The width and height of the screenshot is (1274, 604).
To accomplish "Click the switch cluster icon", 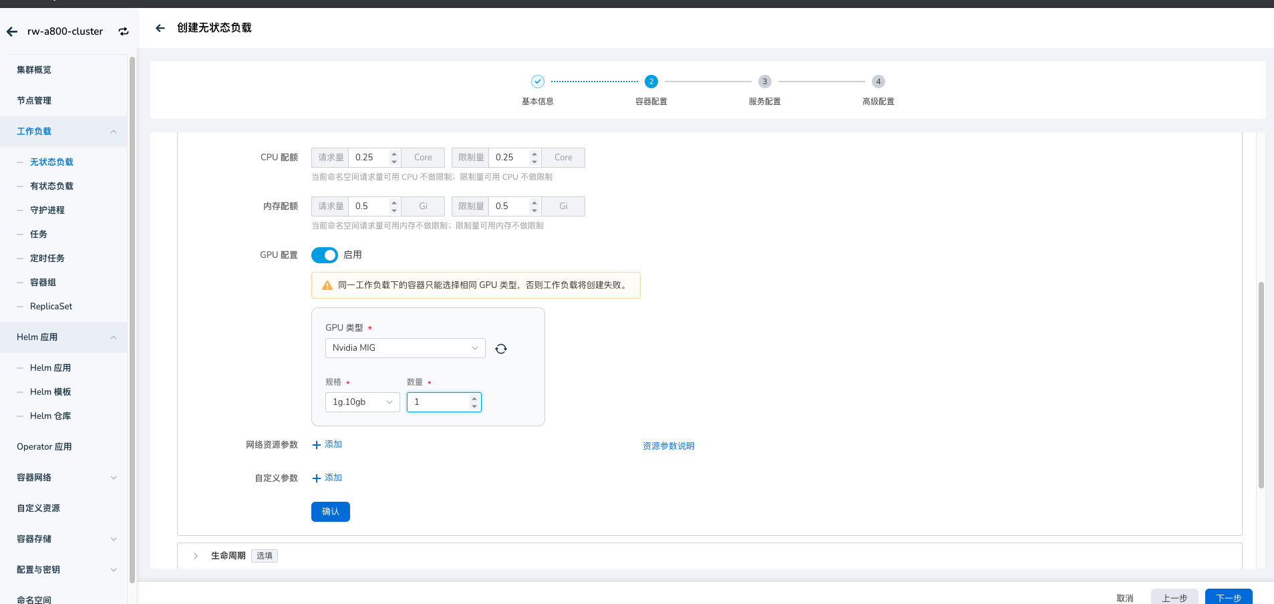I will pyautogui.click(x=124, y=31).
